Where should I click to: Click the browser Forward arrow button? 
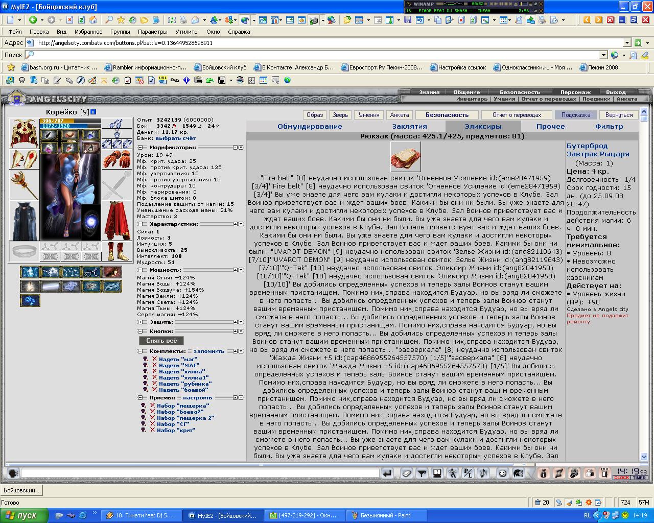tap(51, 20)
